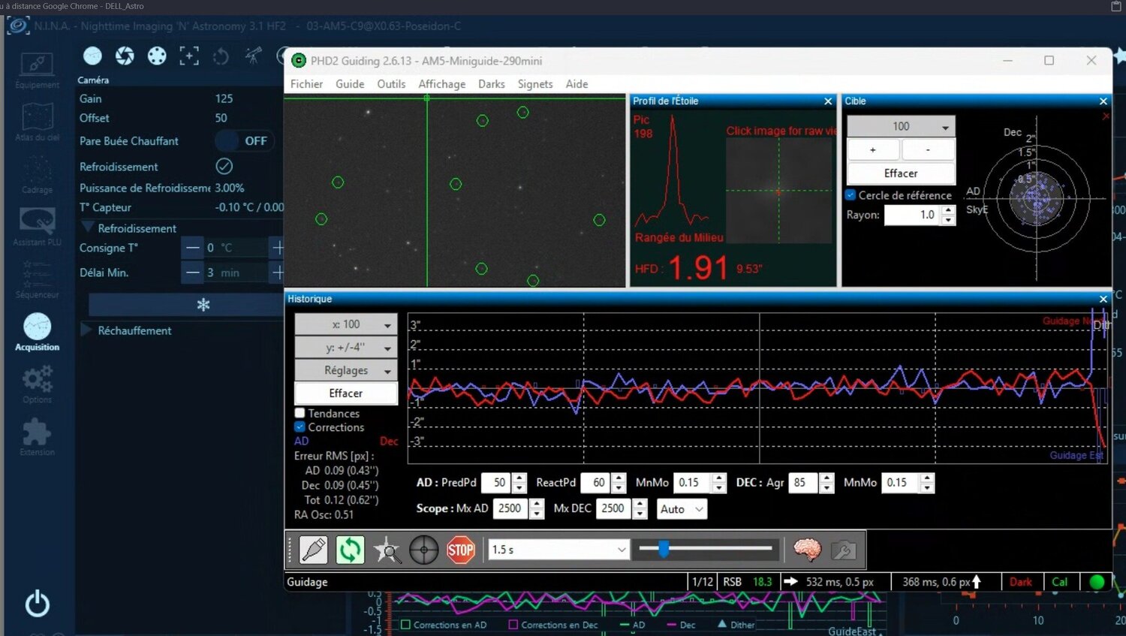Click the Effacer button in Historique
1126x636 pixels.
tap(346, 393)
